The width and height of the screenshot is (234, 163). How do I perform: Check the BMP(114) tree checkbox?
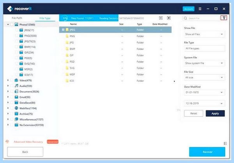point(17,47)
